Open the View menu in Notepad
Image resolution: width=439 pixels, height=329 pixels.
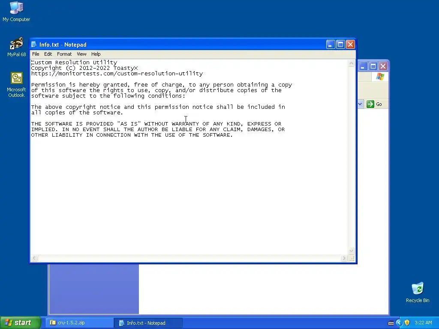click(81, 54)
